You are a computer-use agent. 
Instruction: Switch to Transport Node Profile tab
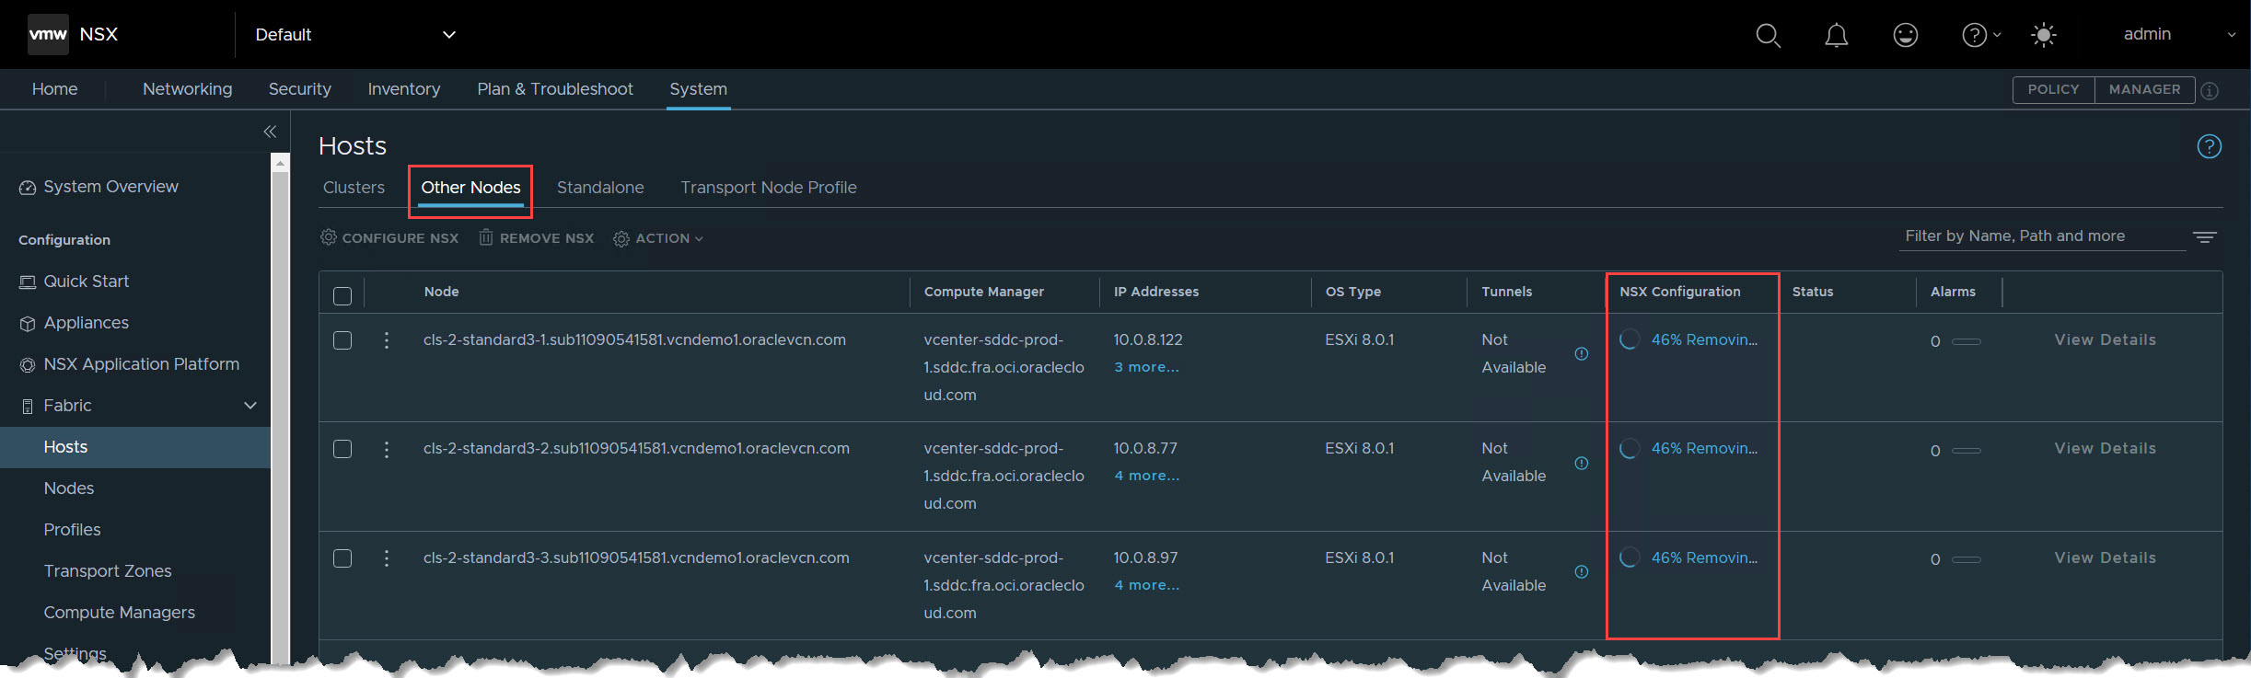[769, 188]
